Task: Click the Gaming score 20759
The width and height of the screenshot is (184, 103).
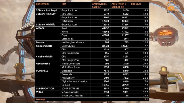Action: [x=125, y=85]
